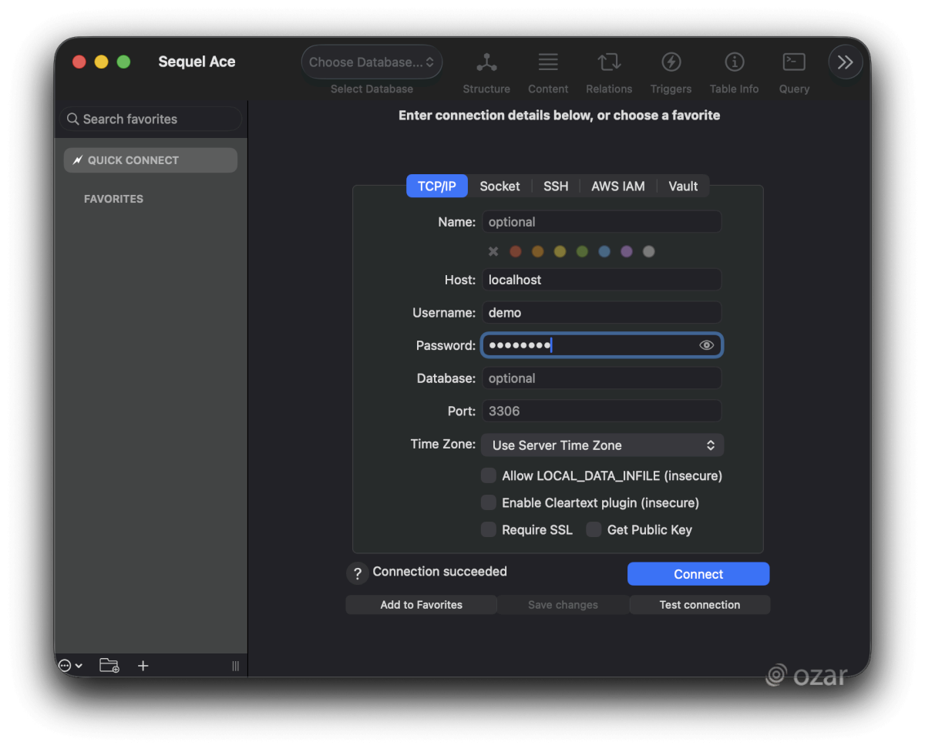
Task: Click the search magnifier in favorites
Action: [x=73, y=119]
